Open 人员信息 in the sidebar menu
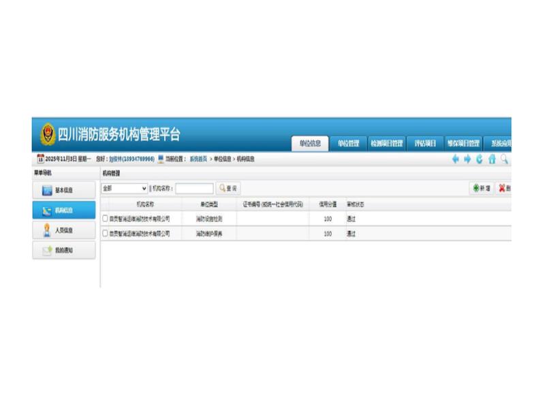 click(x=64, y=230)
